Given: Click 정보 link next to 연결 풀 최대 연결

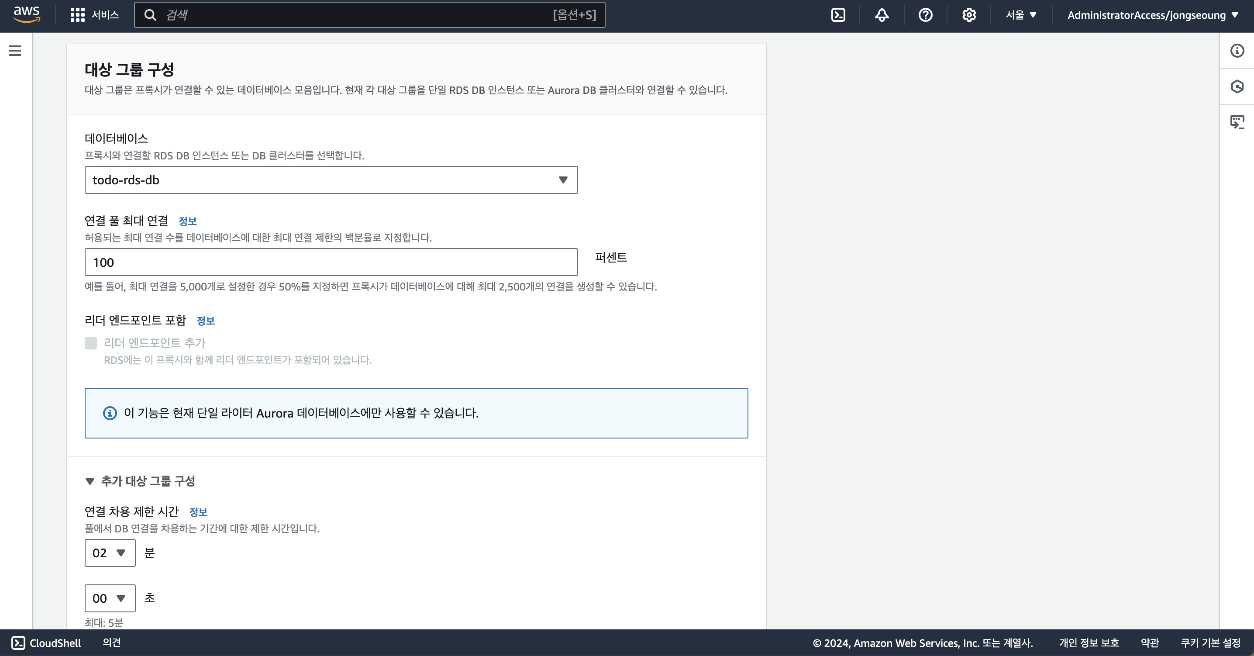Looking at the screenshot, I should 187,221.
